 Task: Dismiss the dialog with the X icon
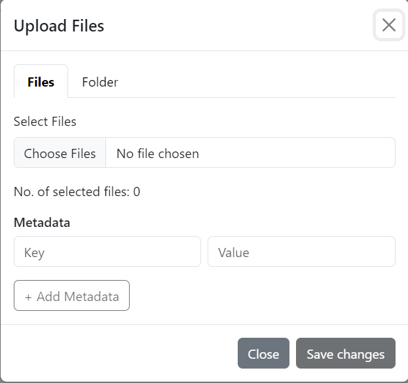point(388,26)
